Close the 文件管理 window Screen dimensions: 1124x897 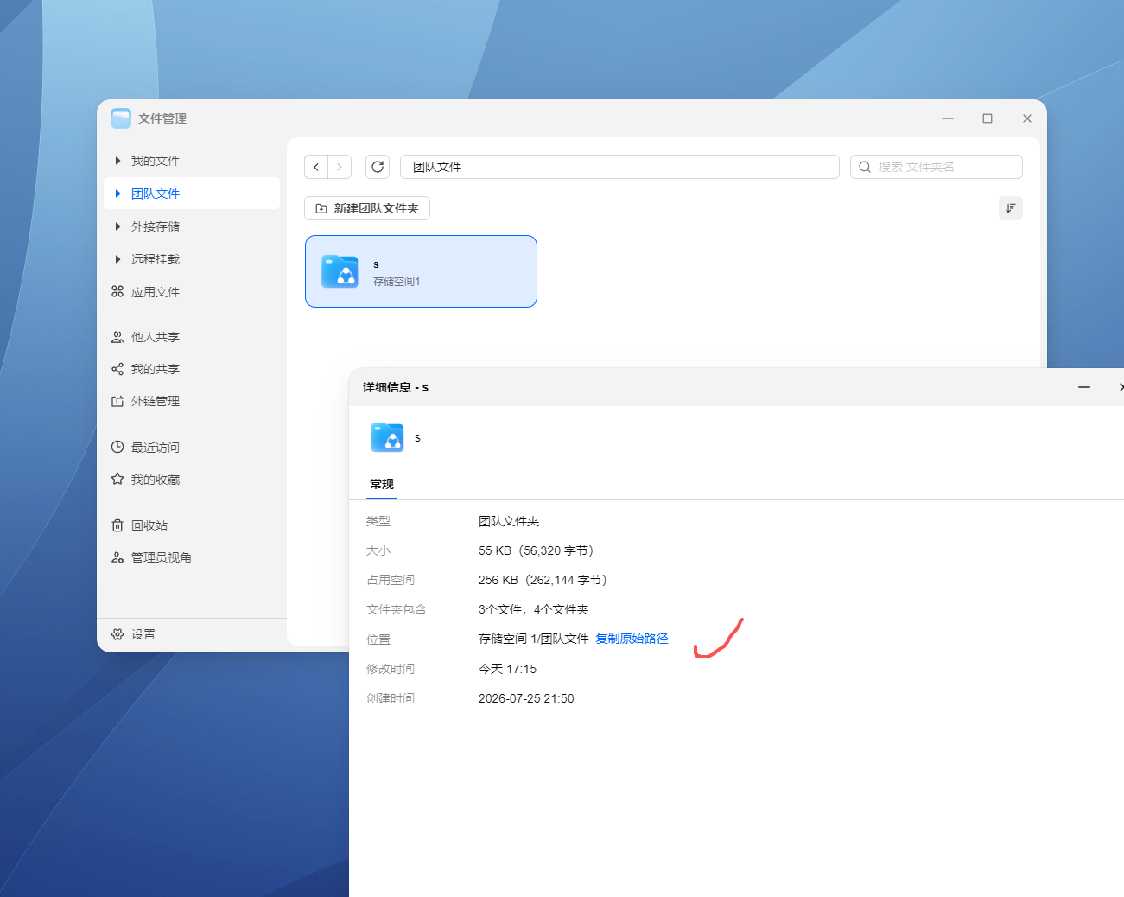tap(1027, 118)
